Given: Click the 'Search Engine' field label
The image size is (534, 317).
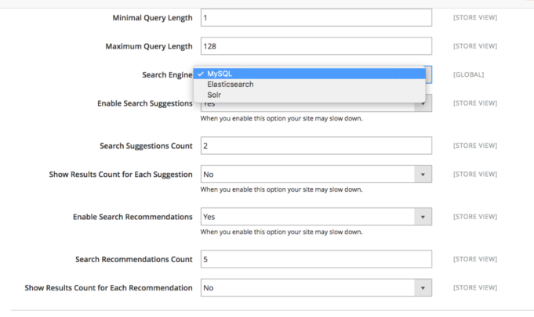Looking at the screenshot, I should (x=163, y=74).
